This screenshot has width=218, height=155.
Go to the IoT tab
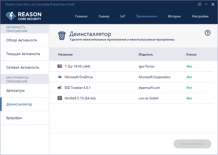[x=122, y=16]
